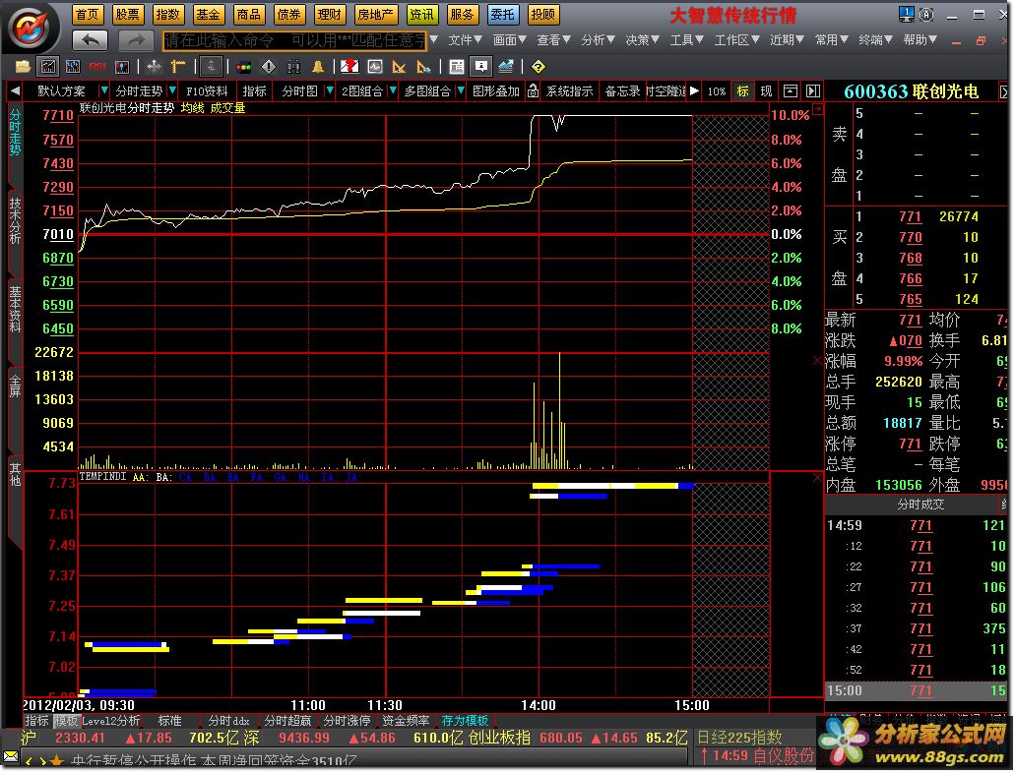Open the binoculars search icon
The width and height of the screenshot is (1015, 772).
[x=293, y=67]
